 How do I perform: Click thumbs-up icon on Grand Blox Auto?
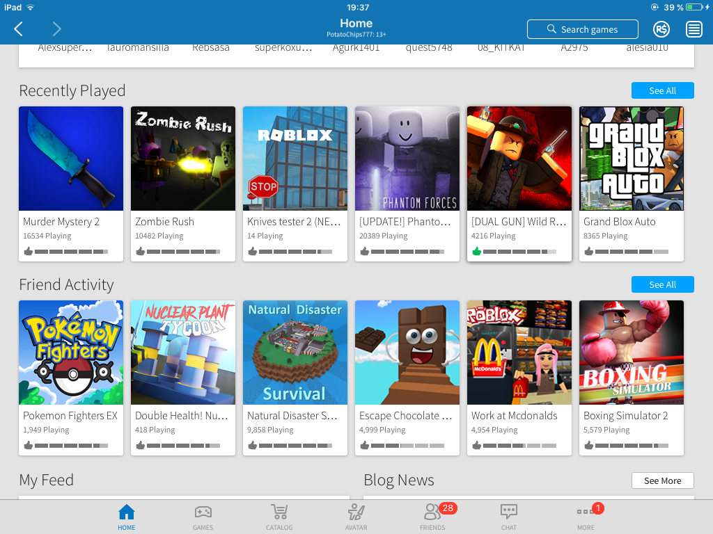click(589, 251)
